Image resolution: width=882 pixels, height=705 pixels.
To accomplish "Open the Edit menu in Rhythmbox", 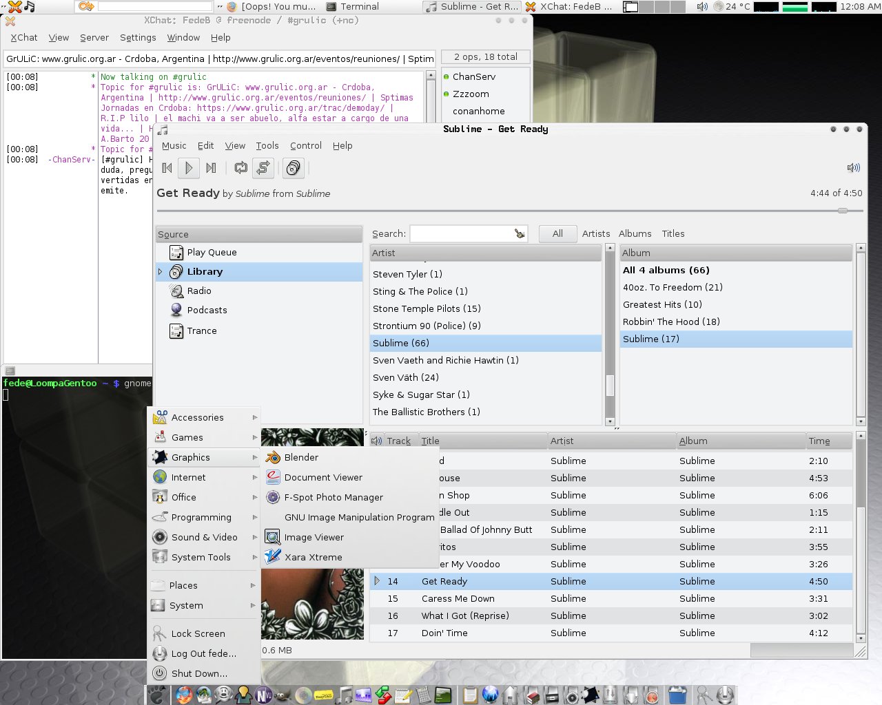I will (205, 145).
